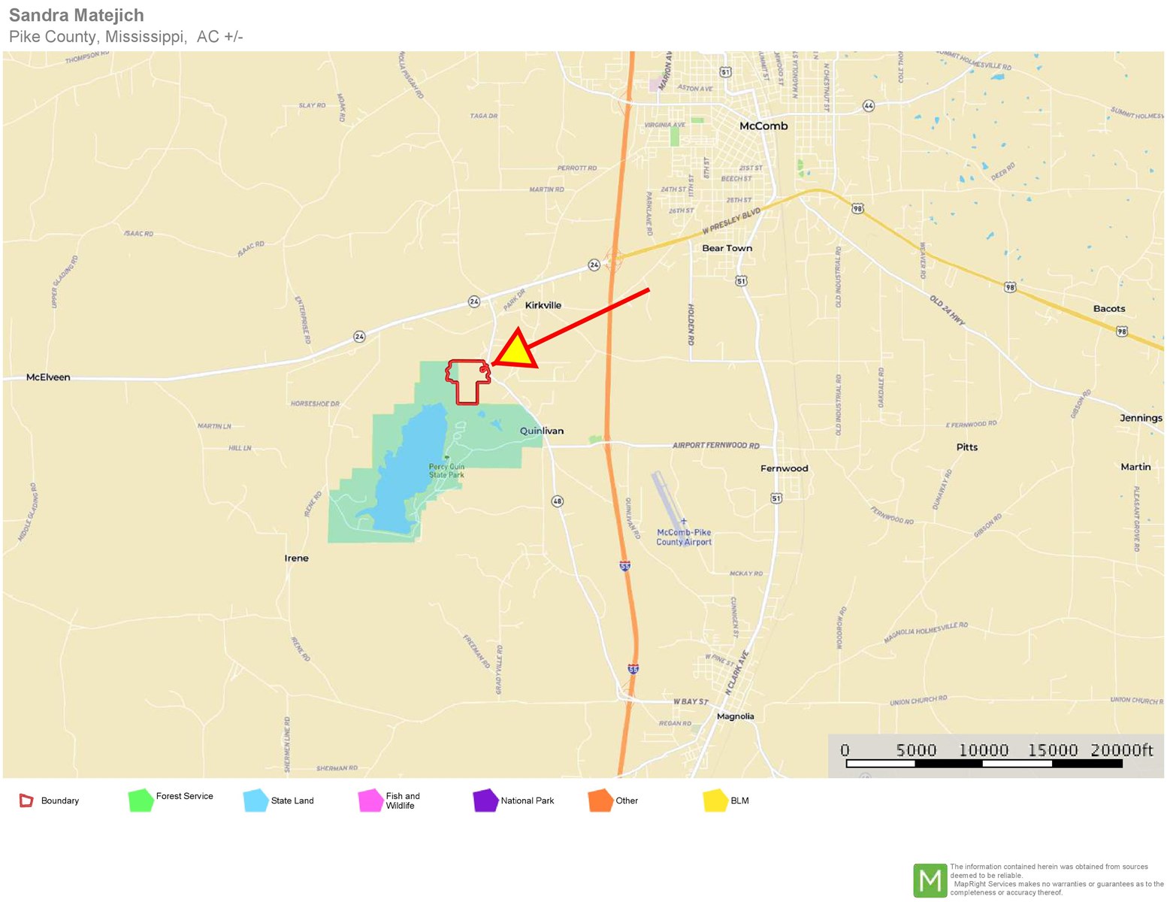Click the yellow BLM legend icon
The image size is (1167, 902).
[x=715, y=801]
